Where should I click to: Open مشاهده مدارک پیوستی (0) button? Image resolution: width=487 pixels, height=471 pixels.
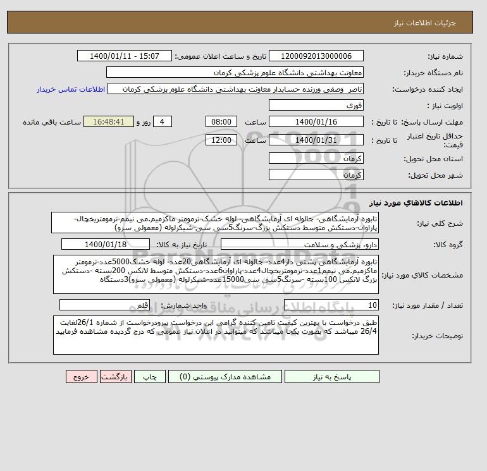[x=225, y=377]
